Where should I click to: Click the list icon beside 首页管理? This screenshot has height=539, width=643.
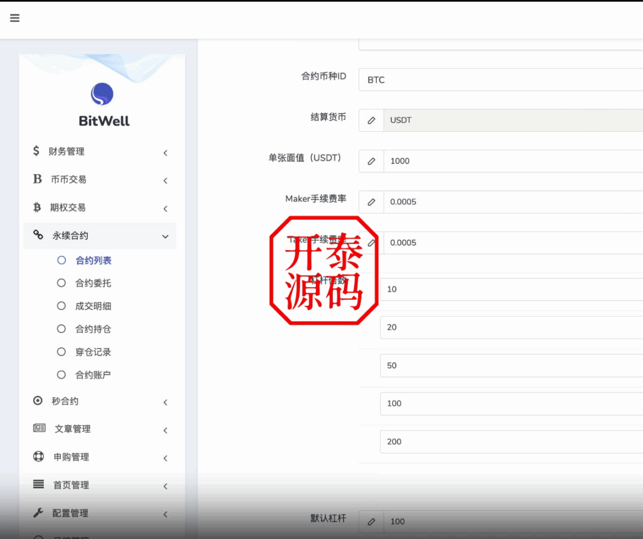click(38, 484)
